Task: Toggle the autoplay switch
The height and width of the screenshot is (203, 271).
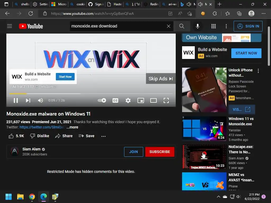Action: coord(102,100)
